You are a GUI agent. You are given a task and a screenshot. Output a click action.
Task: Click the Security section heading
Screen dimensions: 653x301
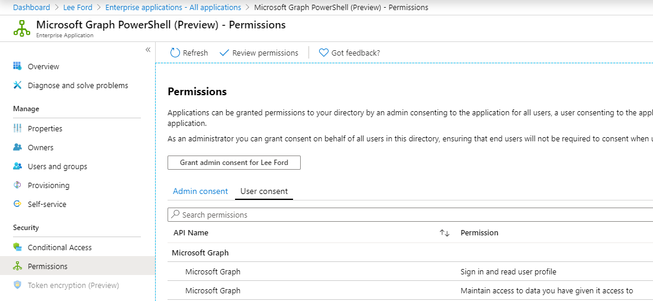[x=26, y=228]
